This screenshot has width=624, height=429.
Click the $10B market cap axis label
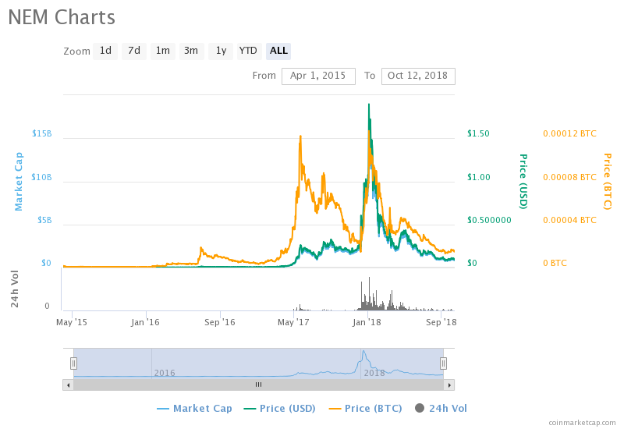(42, 177)
